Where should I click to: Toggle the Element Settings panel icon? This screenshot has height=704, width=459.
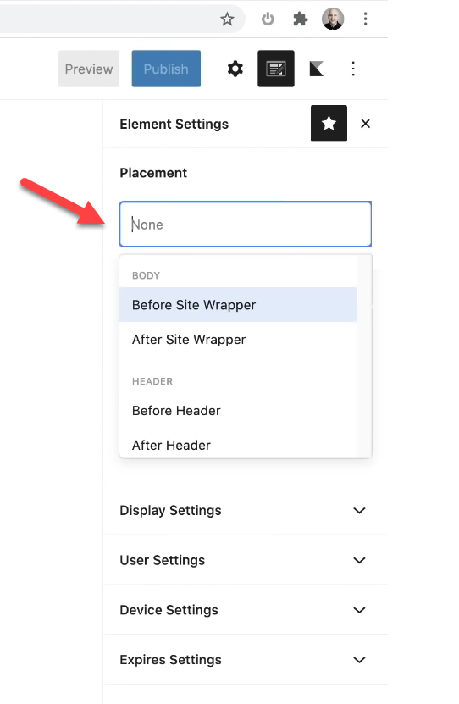pos(276,69)
